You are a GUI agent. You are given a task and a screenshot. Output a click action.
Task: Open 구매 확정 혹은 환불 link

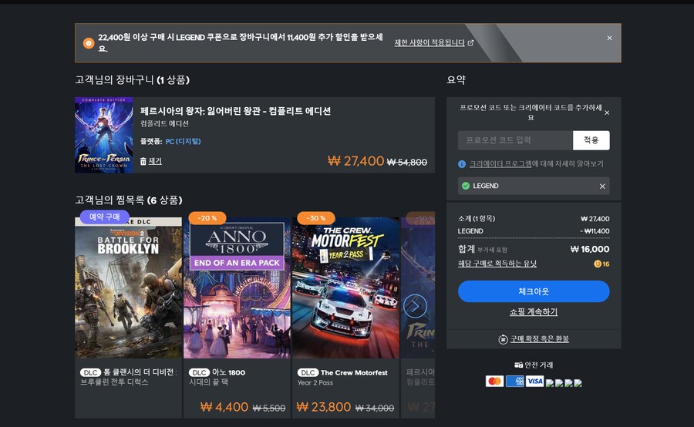(x=540, y=339)
